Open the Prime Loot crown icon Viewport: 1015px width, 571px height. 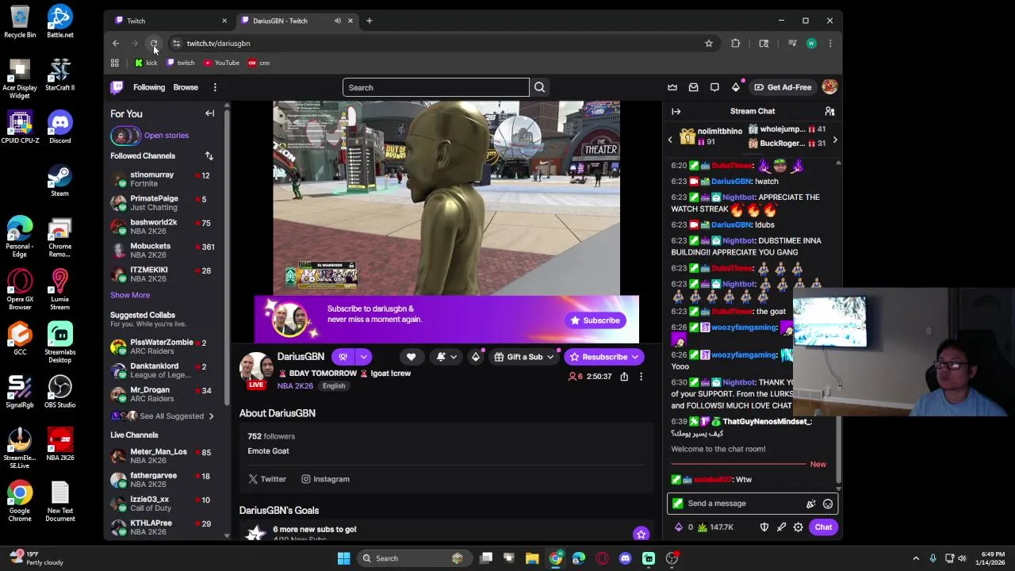coord(672,87)
